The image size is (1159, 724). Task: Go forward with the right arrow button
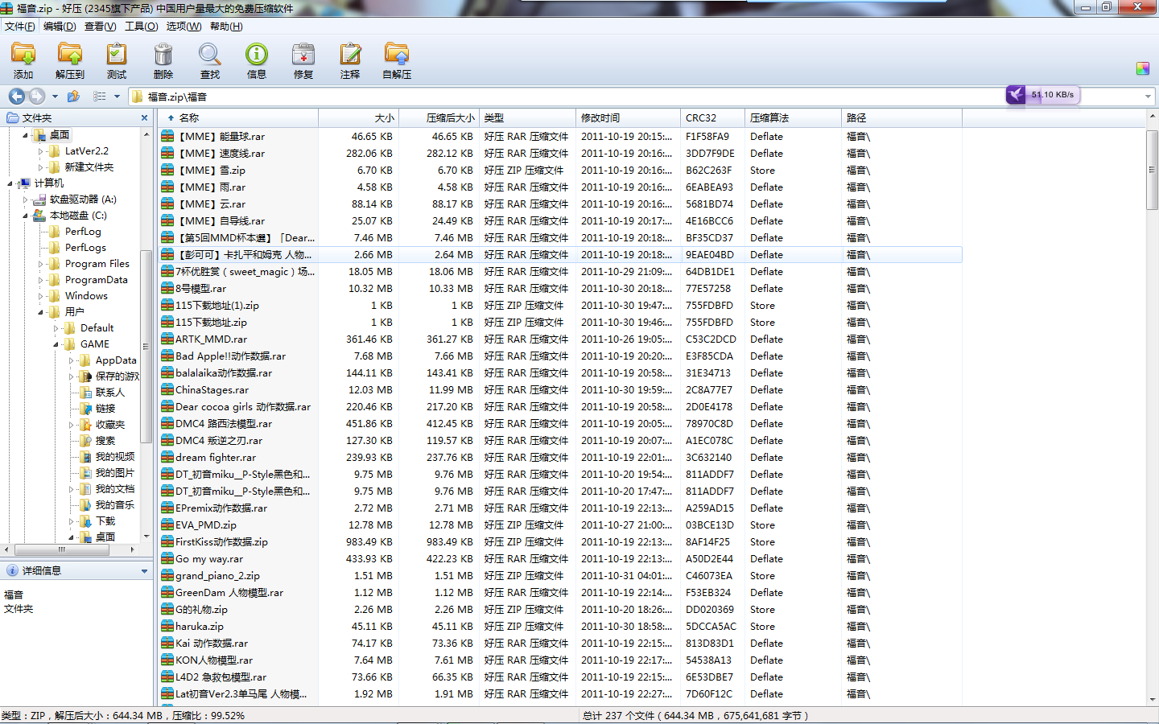[x=37, y=97]
